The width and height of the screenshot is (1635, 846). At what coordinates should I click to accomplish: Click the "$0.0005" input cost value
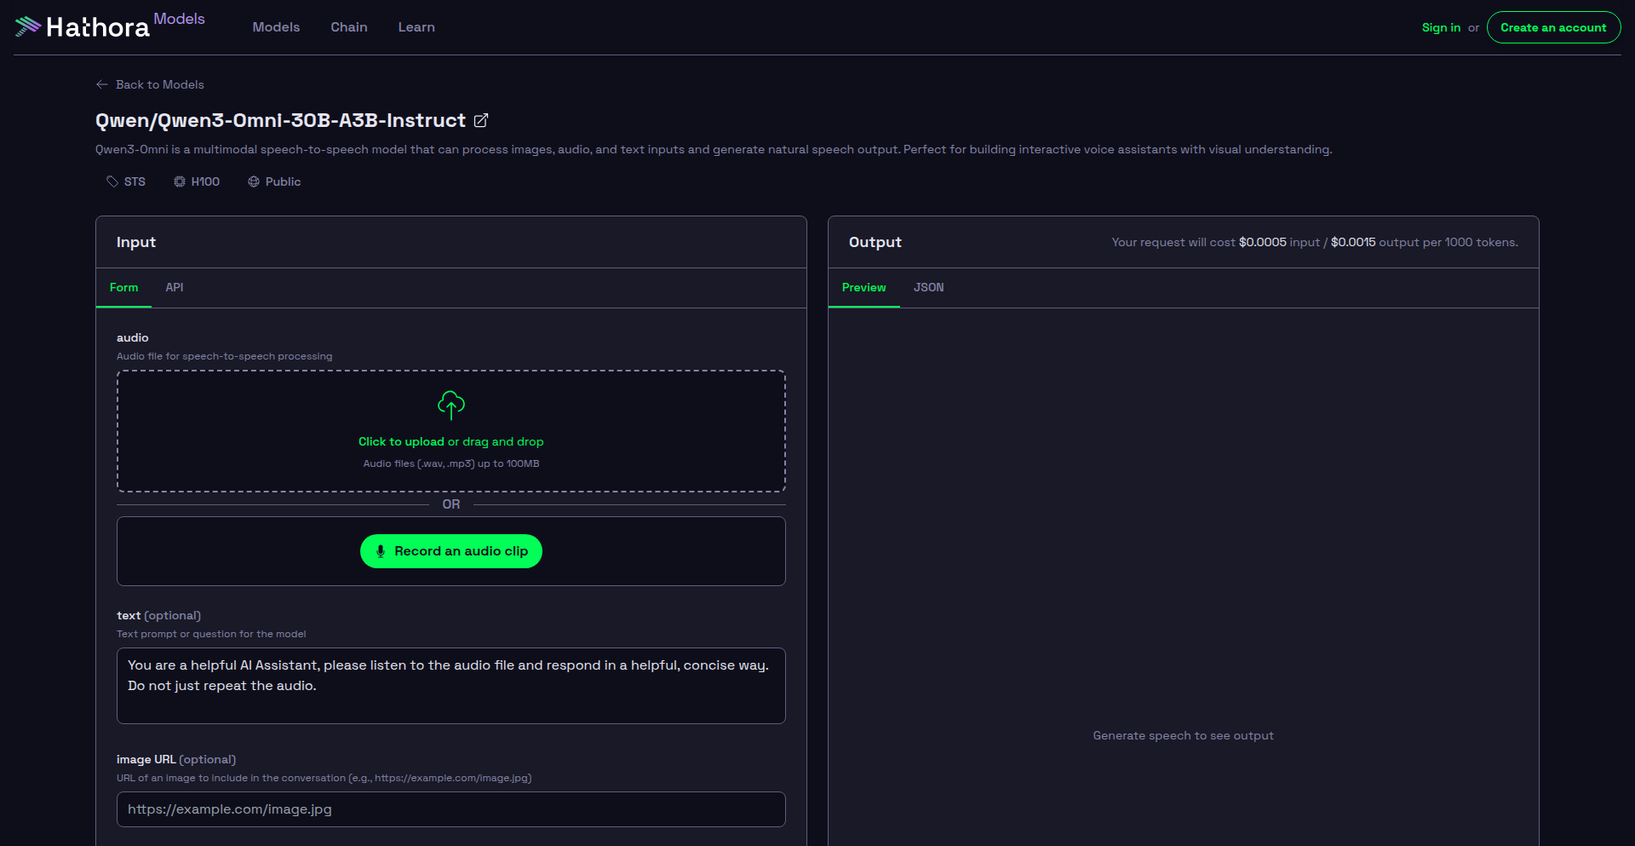(x=1263, y=243)
